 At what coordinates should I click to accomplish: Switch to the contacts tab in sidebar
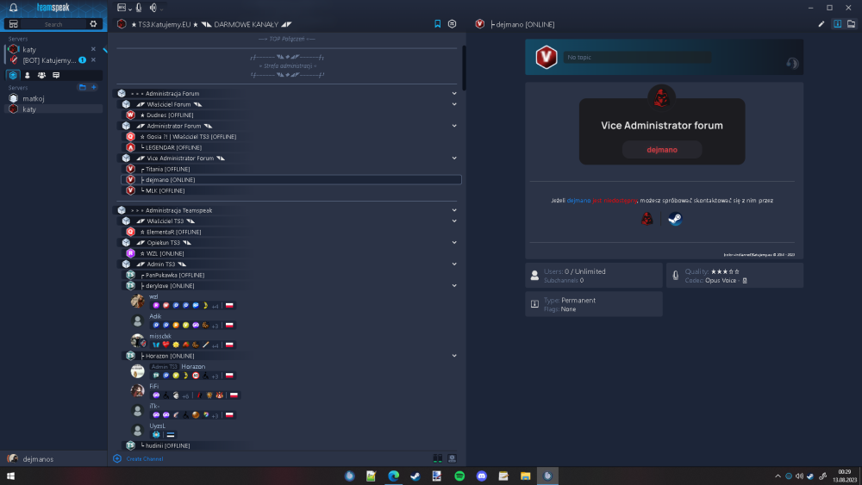click(x=28, y=75)
